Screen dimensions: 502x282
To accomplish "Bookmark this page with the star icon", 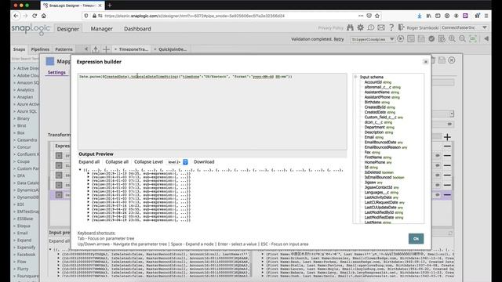I will [377, 16].
